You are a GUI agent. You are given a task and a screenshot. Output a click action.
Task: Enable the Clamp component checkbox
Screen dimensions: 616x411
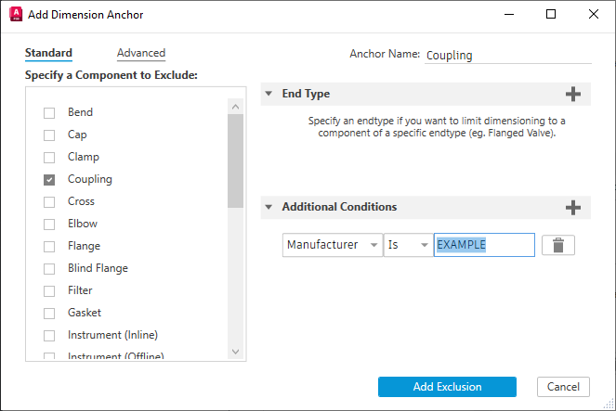[49, 158]
